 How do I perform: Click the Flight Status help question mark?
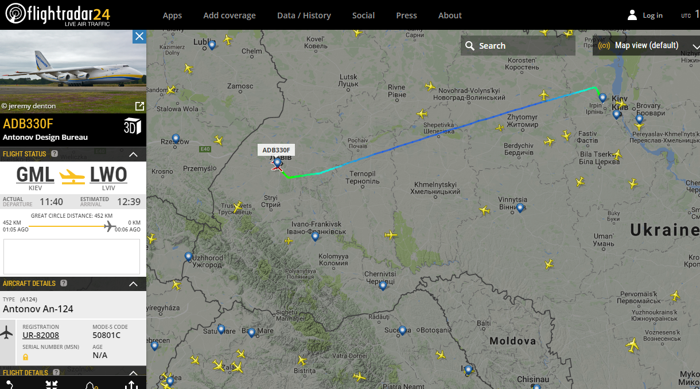(x=55, y=154)
